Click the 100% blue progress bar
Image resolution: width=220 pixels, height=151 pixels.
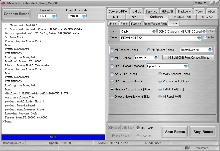(53, 137)
